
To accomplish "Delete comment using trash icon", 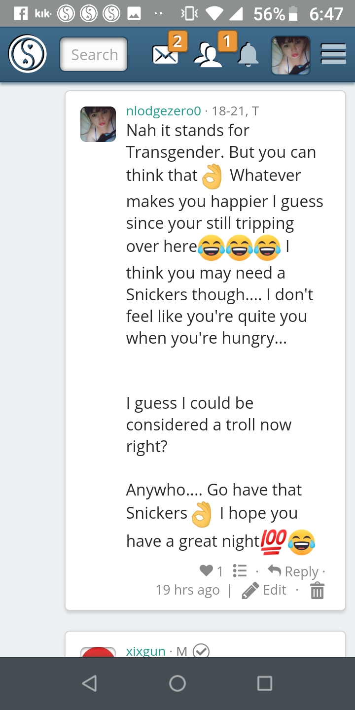I will pos(317,590).
